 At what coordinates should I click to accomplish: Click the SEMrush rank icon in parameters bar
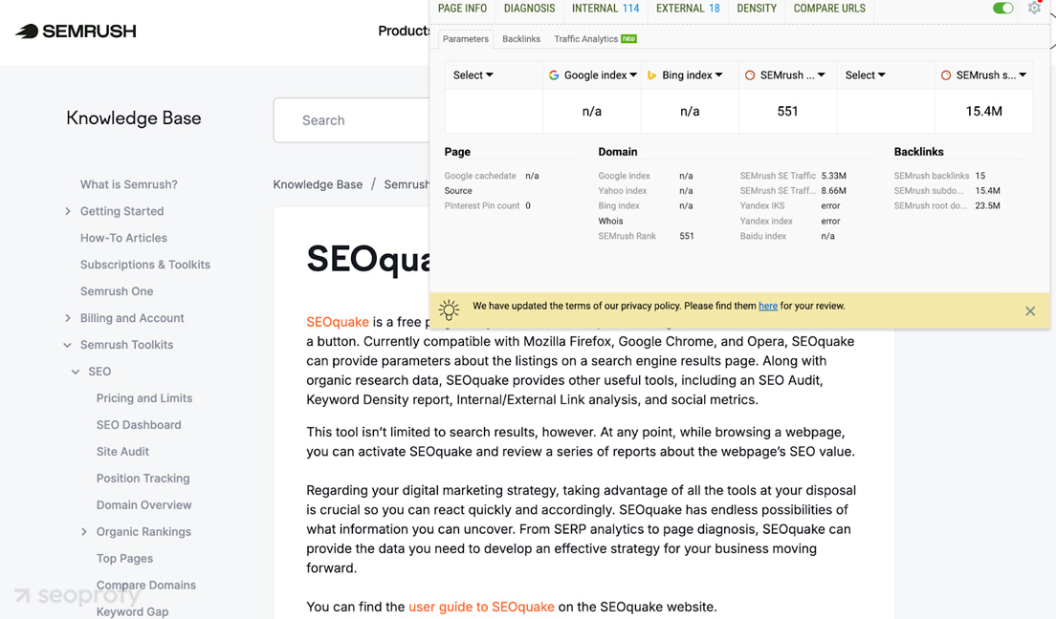pyautogui.click(x=751, y=75)
